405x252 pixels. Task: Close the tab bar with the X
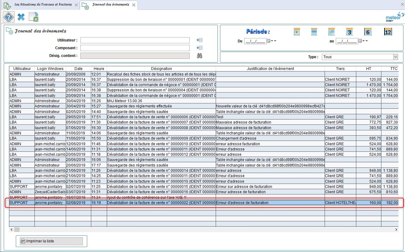(402, 4)
